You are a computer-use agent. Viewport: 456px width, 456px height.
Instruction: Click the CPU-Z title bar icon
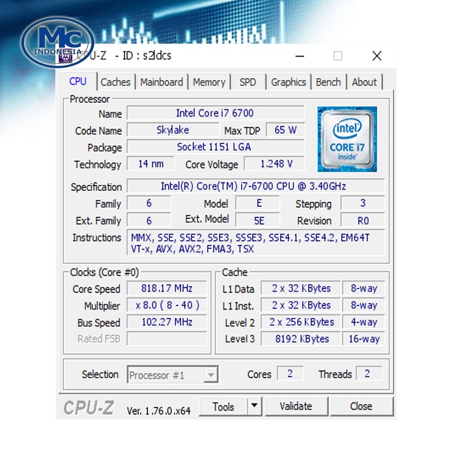click(66, 57)
